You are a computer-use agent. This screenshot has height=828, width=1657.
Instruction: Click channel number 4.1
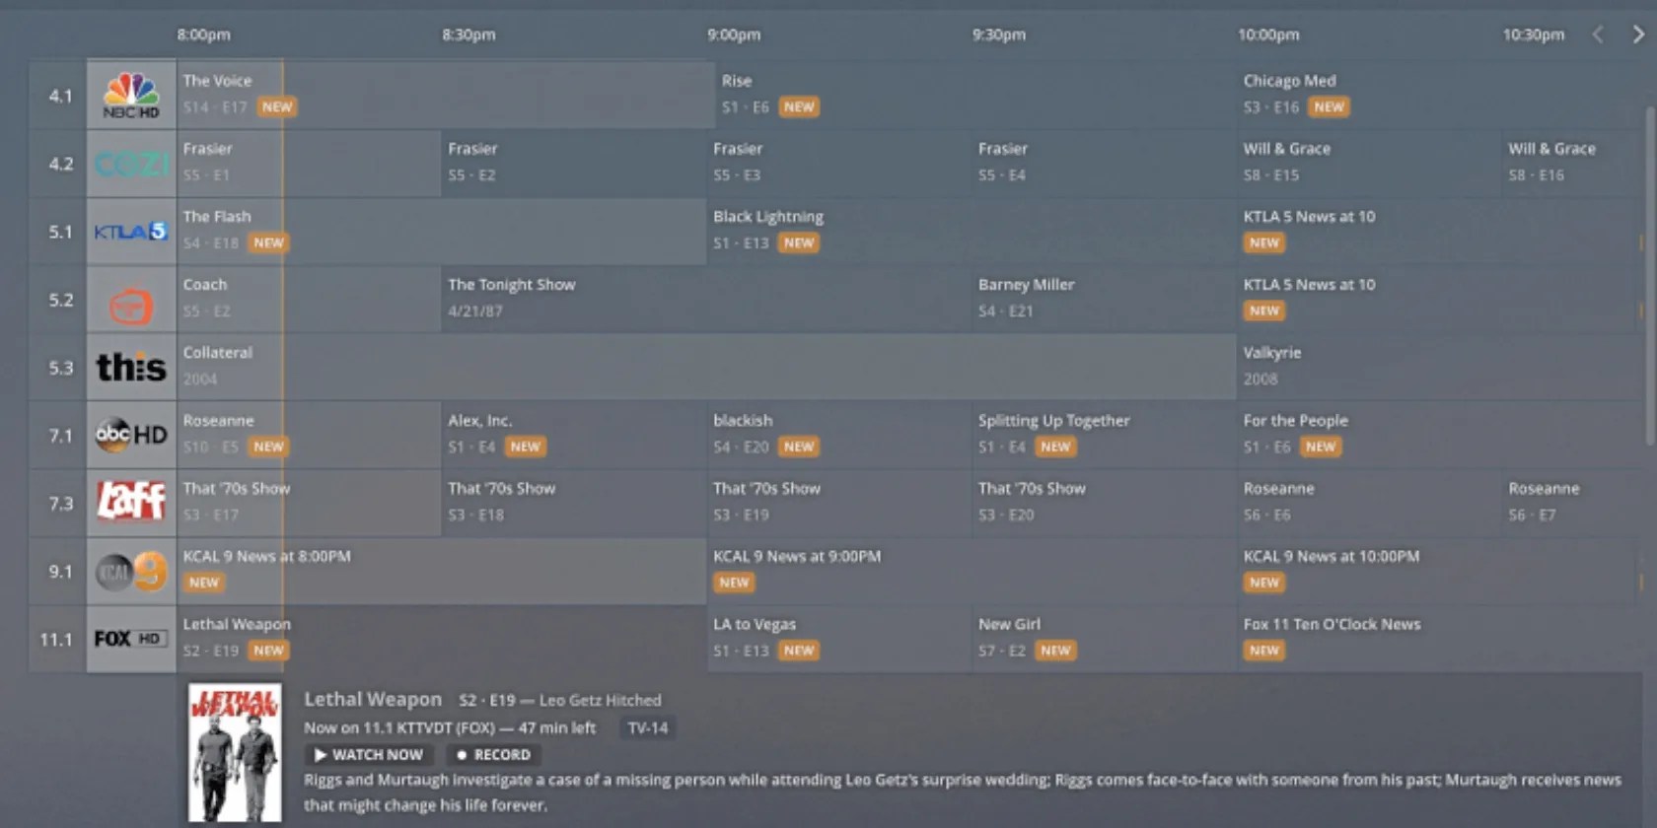tap(60, 96)
